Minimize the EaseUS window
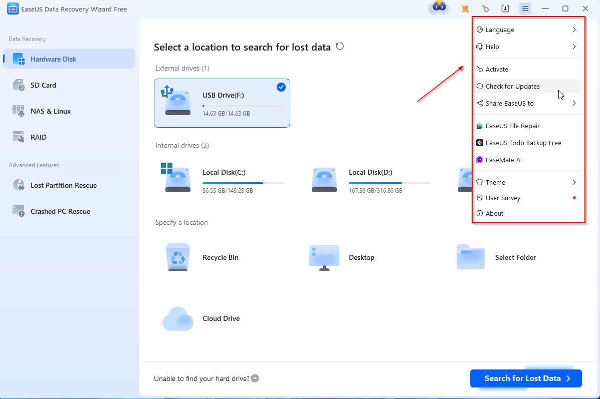 tap(545, 9)
